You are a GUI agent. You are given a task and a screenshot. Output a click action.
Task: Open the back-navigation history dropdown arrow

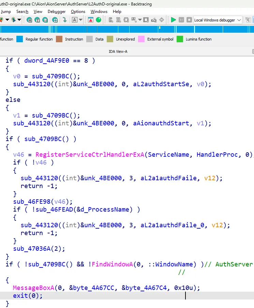tap(7, 20)
